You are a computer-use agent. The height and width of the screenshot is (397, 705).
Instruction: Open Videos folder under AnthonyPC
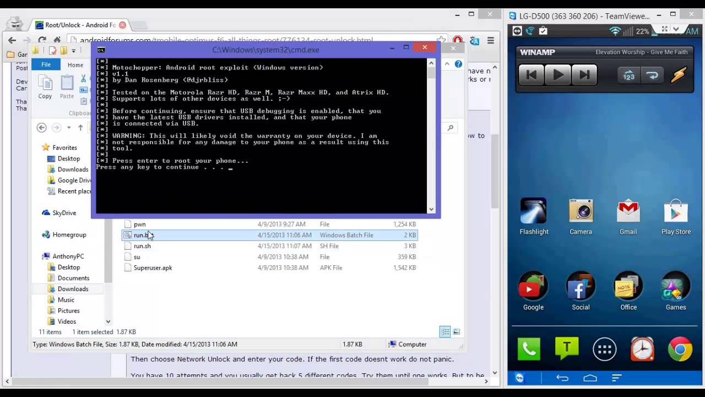click(67, 321)
